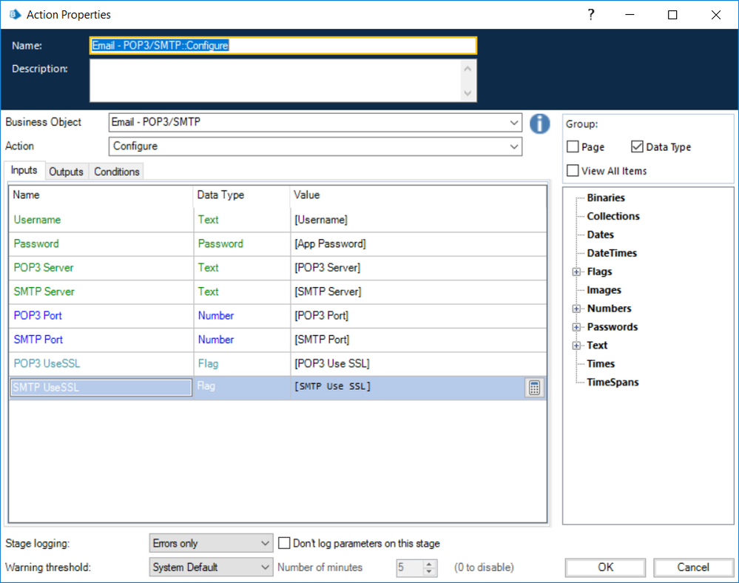Viewport: 739px width, 583px height.
Task: Click the Name column header
Action: (x=101, y=195)
